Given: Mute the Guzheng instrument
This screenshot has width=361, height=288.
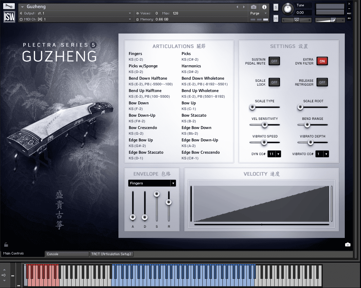Looking at the screenshot, I should click(276, 18).
